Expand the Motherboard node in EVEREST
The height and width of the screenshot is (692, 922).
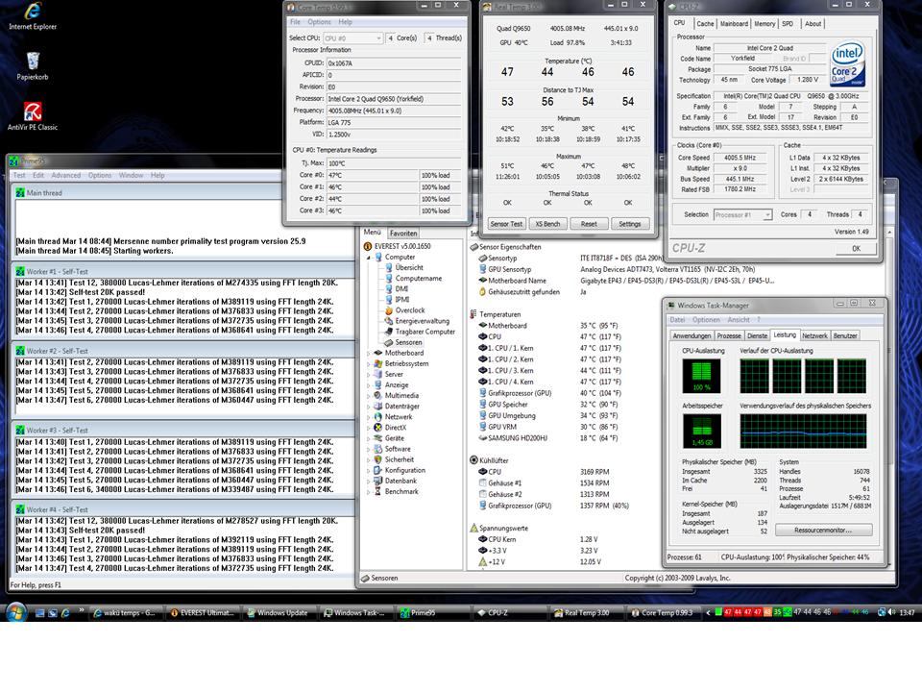pos(369,353)
